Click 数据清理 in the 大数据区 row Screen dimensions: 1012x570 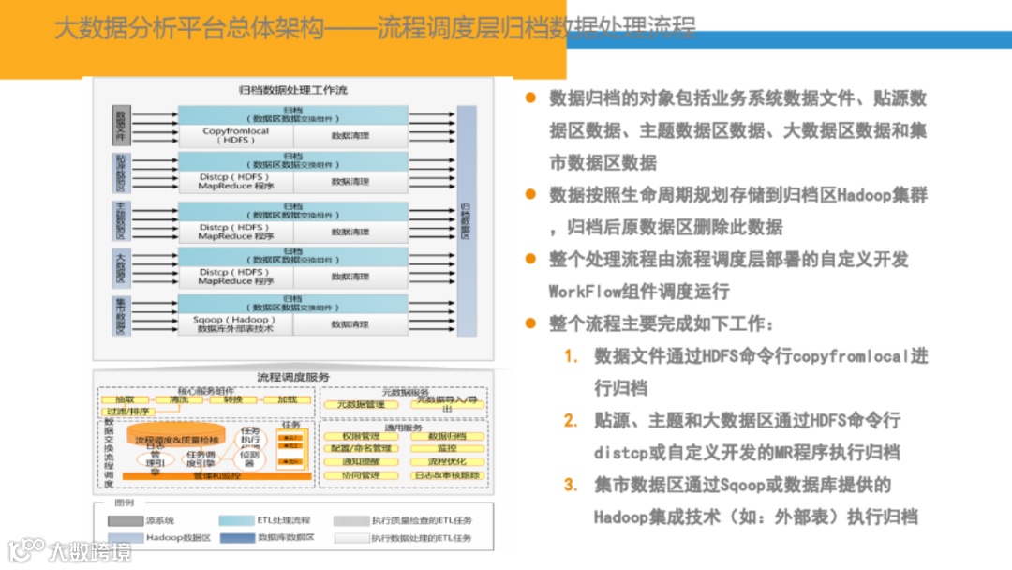tap(350, 277)
